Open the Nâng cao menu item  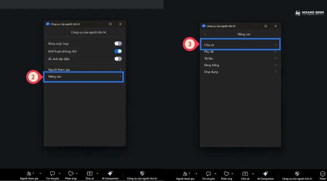(x=84, y=77)
